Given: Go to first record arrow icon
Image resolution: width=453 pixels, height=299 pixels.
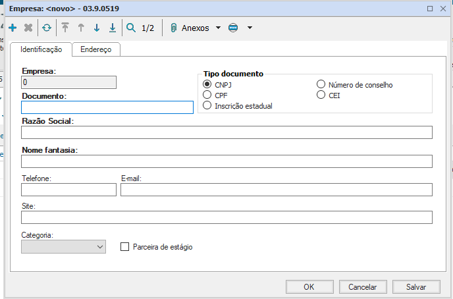Looking at the screenshot, I should [65, 28].
